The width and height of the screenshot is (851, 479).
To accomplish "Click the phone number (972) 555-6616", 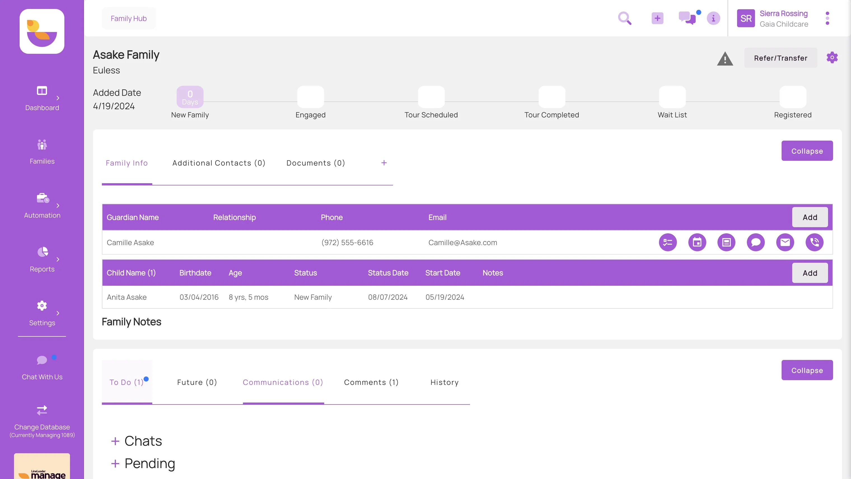I will click(x=347, y=242).
